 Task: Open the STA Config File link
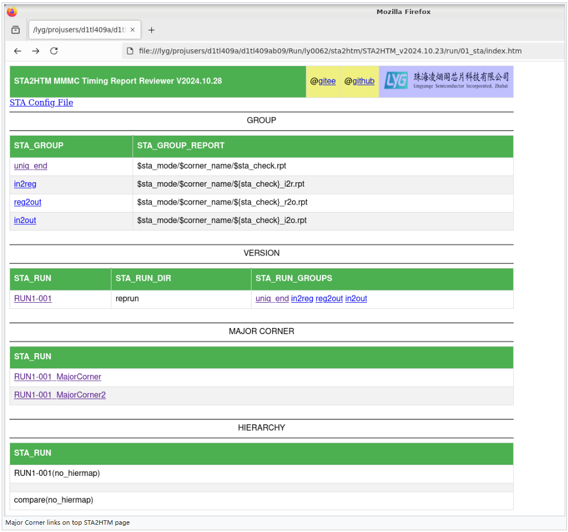click(41, 103)
